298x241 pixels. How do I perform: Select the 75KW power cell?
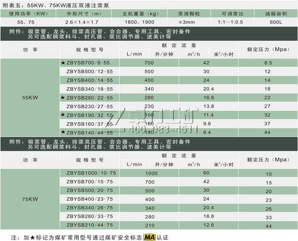tap(30, 199)
